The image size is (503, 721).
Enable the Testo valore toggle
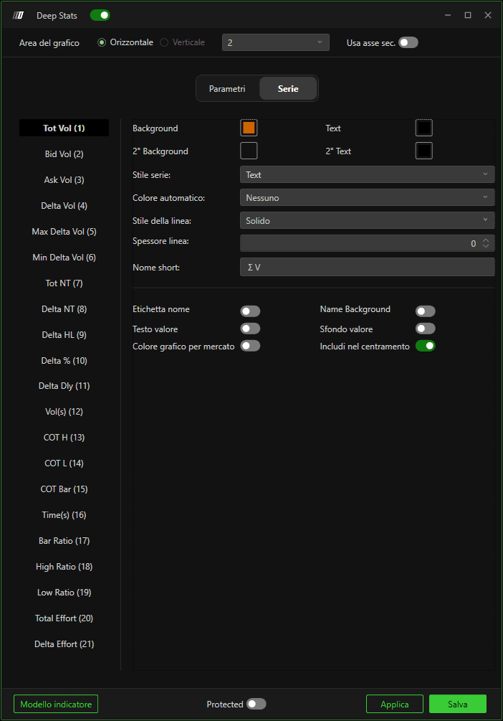(x=250, y=329)
